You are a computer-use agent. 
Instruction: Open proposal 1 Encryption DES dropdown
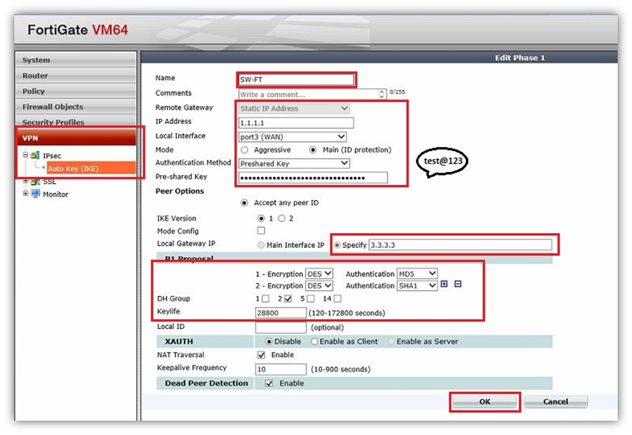click(x=319, y=274)
